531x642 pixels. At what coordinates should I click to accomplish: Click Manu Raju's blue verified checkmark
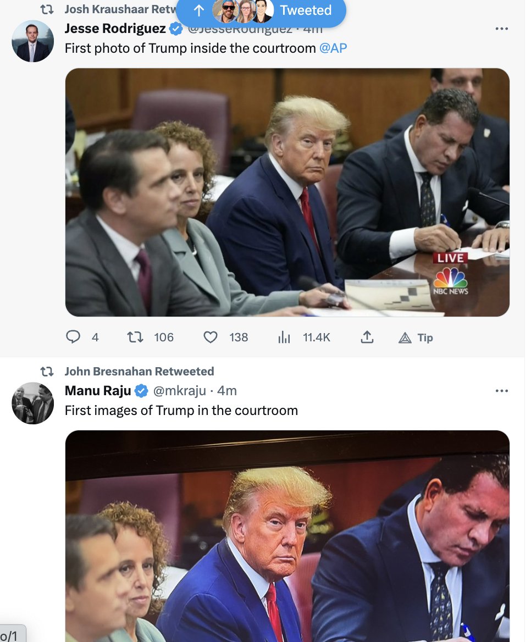pyautogui.click(x=141, y=391)
